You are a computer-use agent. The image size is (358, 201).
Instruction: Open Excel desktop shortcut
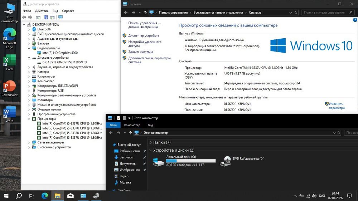9,63
